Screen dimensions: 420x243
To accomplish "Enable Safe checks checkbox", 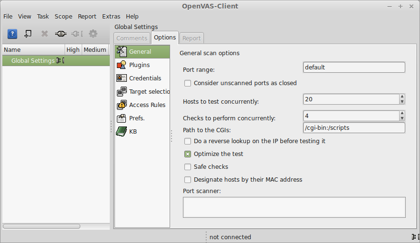I will [x=188, y=167].
